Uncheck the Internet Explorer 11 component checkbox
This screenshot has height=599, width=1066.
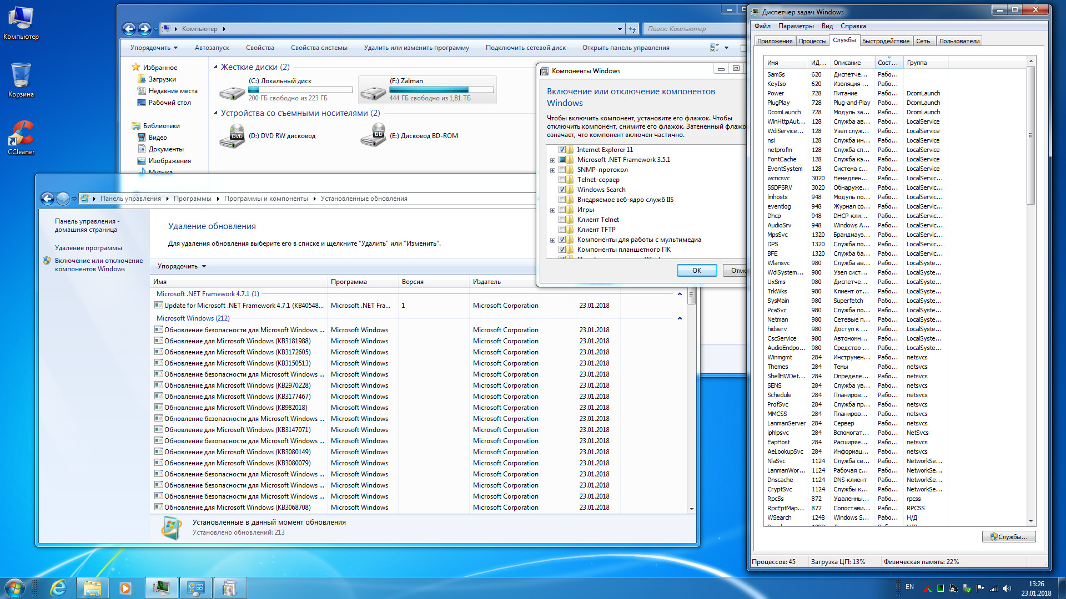[x=562, y=150]
